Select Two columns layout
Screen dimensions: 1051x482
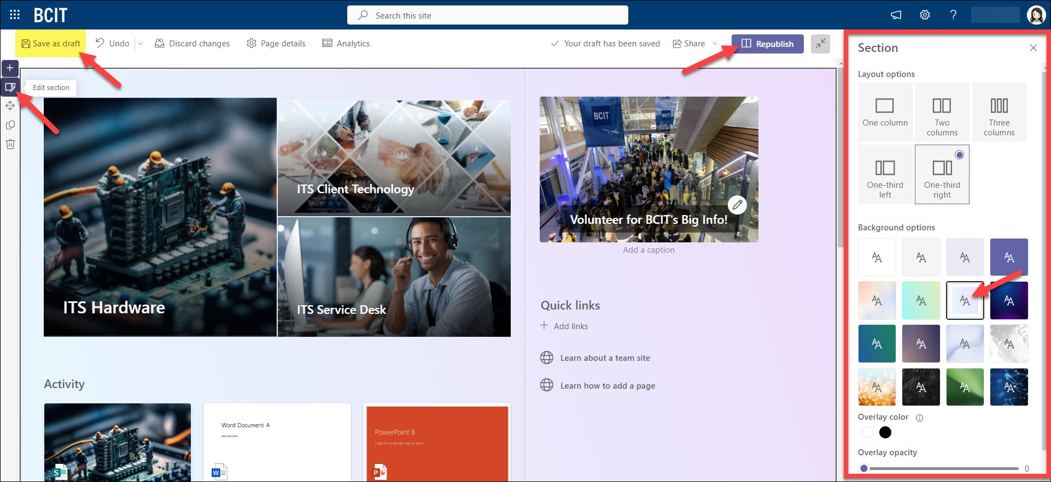coord(942,112)
